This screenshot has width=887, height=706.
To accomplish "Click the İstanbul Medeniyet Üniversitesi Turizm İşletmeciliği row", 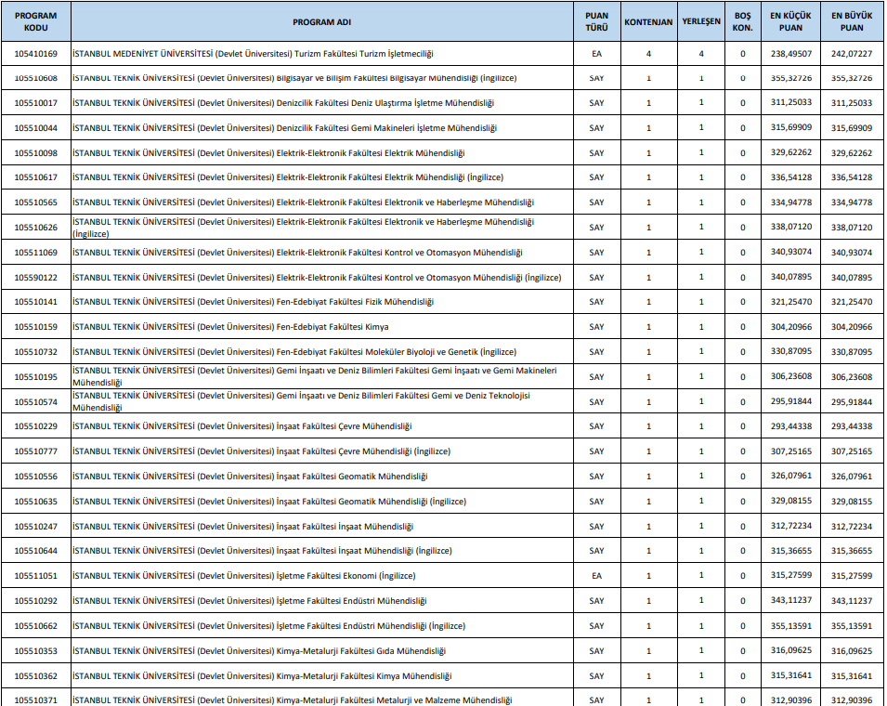I will click(x=253, y=54).
